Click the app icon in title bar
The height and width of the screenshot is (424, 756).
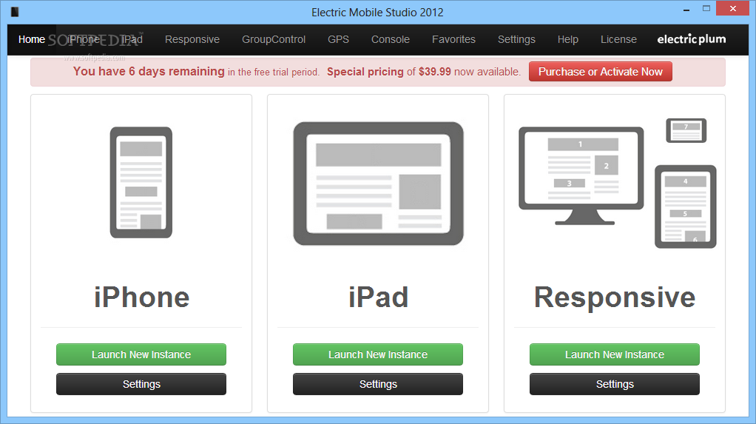15,12
